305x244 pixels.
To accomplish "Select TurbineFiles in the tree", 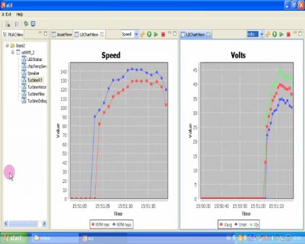I will pyautogui.click(x=36, y=94).
